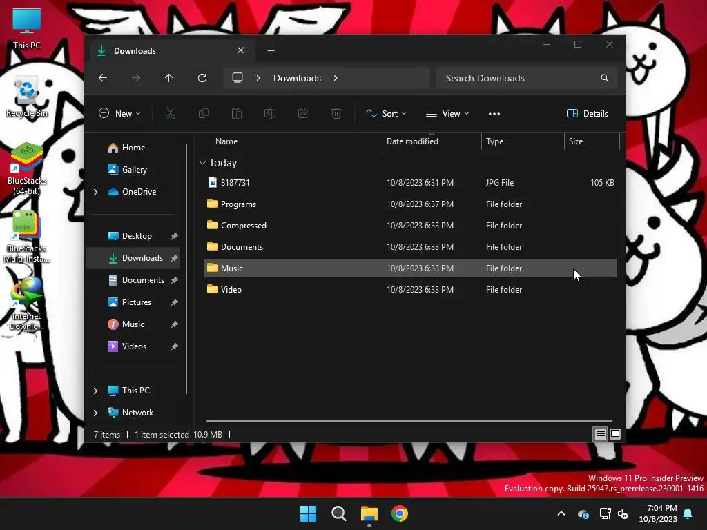Select the Documents folder in file list
The width and height of the screenshot is (707, 530).
point(410,247)
